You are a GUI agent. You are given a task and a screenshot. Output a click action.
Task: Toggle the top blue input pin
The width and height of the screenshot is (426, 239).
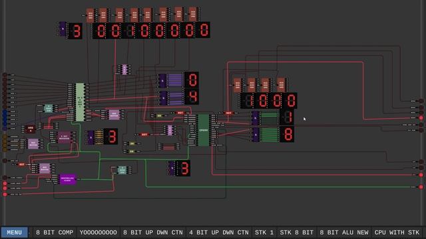pos(5,112)
